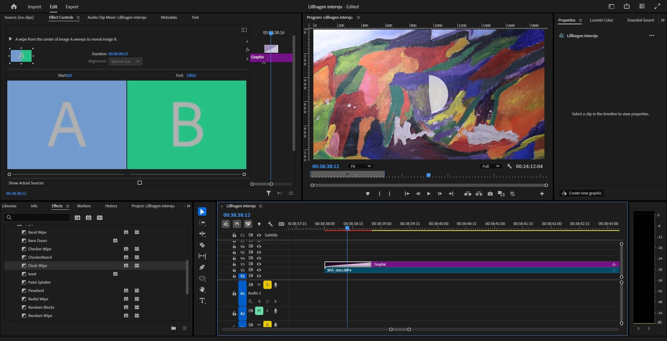This screenshot has width=667, height=341.
Task: Click the Create new graphic button
Action: (x=582, y=193)
